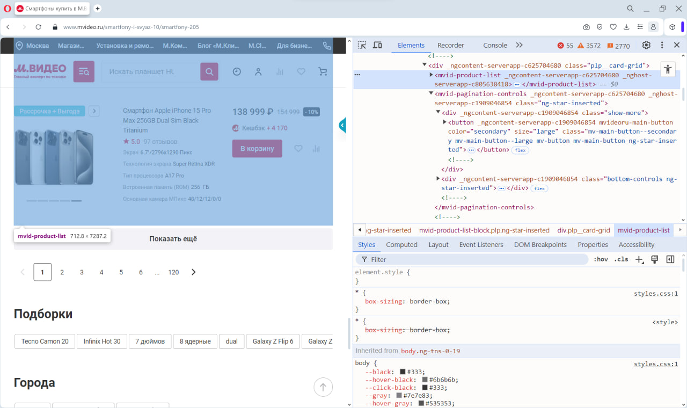Open the Layout tab
Screen dimensions: 687x408
tap(438, 244)
